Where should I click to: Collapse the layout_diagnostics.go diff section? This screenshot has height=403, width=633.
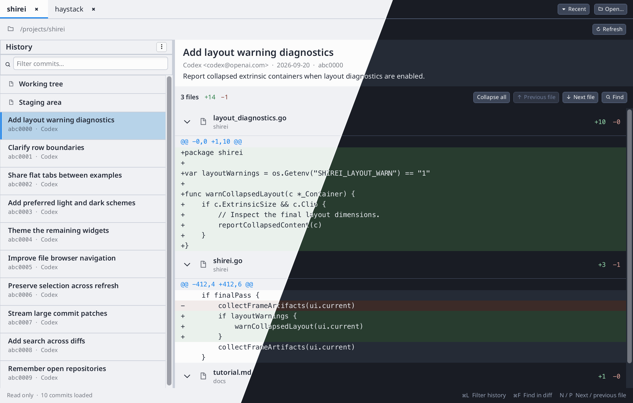coord(187,122)
